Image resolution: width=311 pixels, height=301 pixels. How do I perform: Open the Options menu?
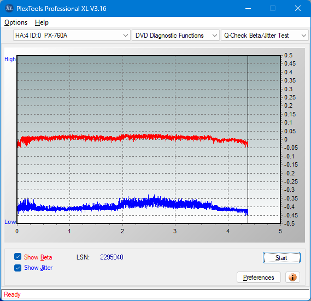pyautogui.click(x=16, y=22)
